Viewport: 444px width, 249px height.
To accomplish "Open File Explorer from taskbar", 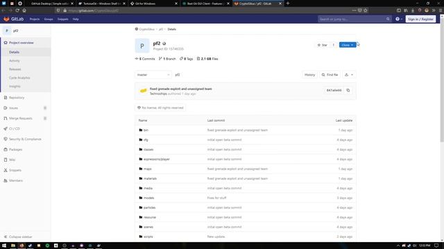I will pos(13,246).
